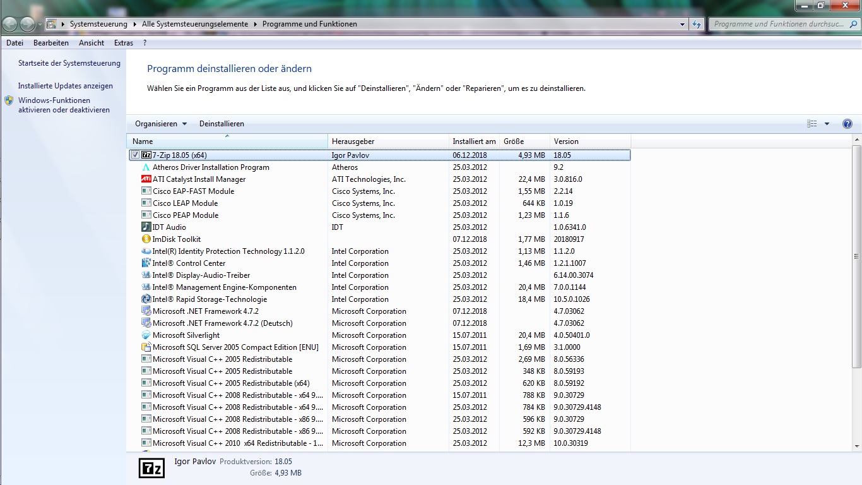Open Installierte Updates anzeigen link

click(x=66, y=86)
